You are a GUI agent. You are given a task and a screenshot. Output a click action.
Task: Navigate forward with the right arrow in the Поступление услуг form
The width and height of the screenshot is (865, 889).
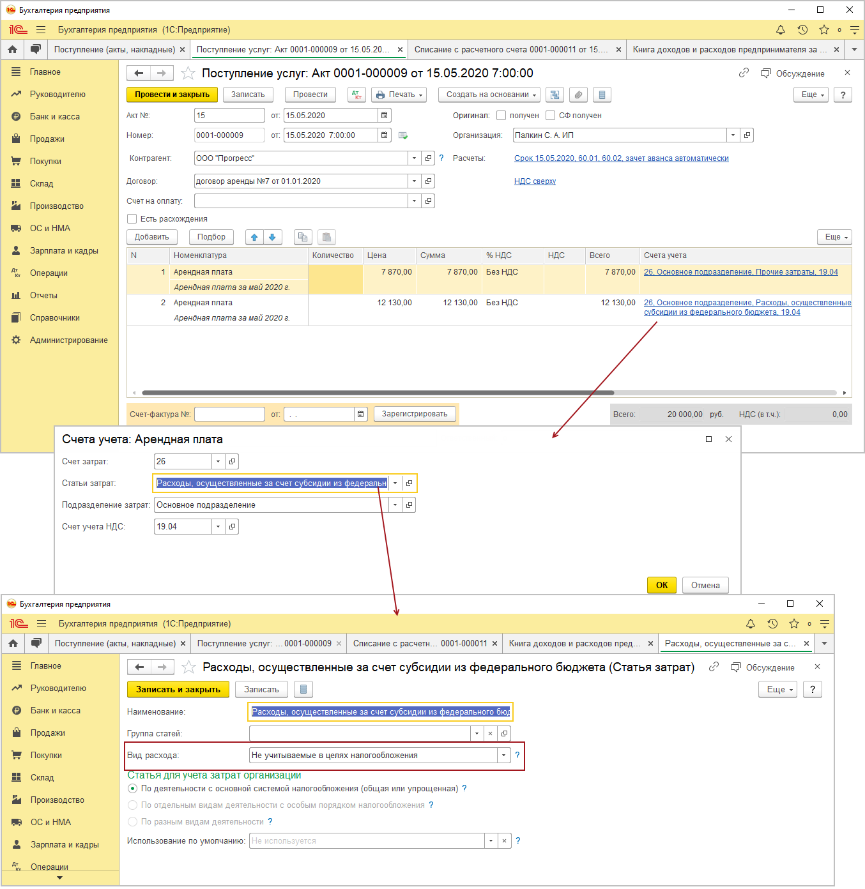pos(162,73)
